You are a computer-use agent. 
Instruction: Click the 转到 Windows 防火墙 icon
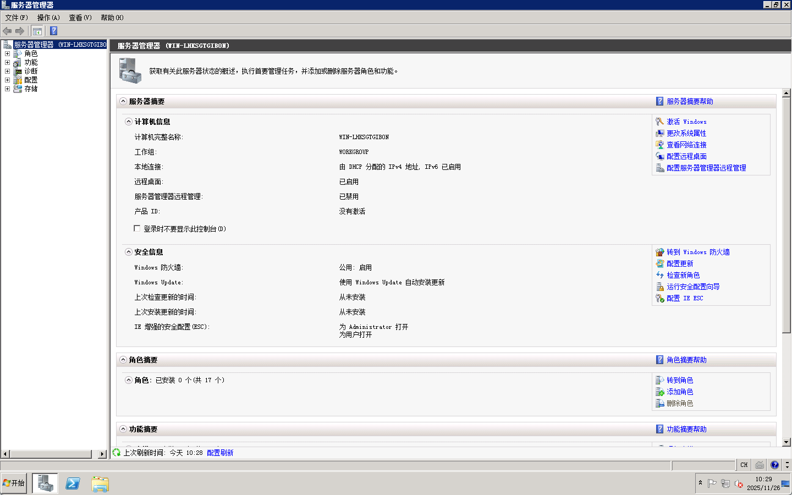coord(660,252)
